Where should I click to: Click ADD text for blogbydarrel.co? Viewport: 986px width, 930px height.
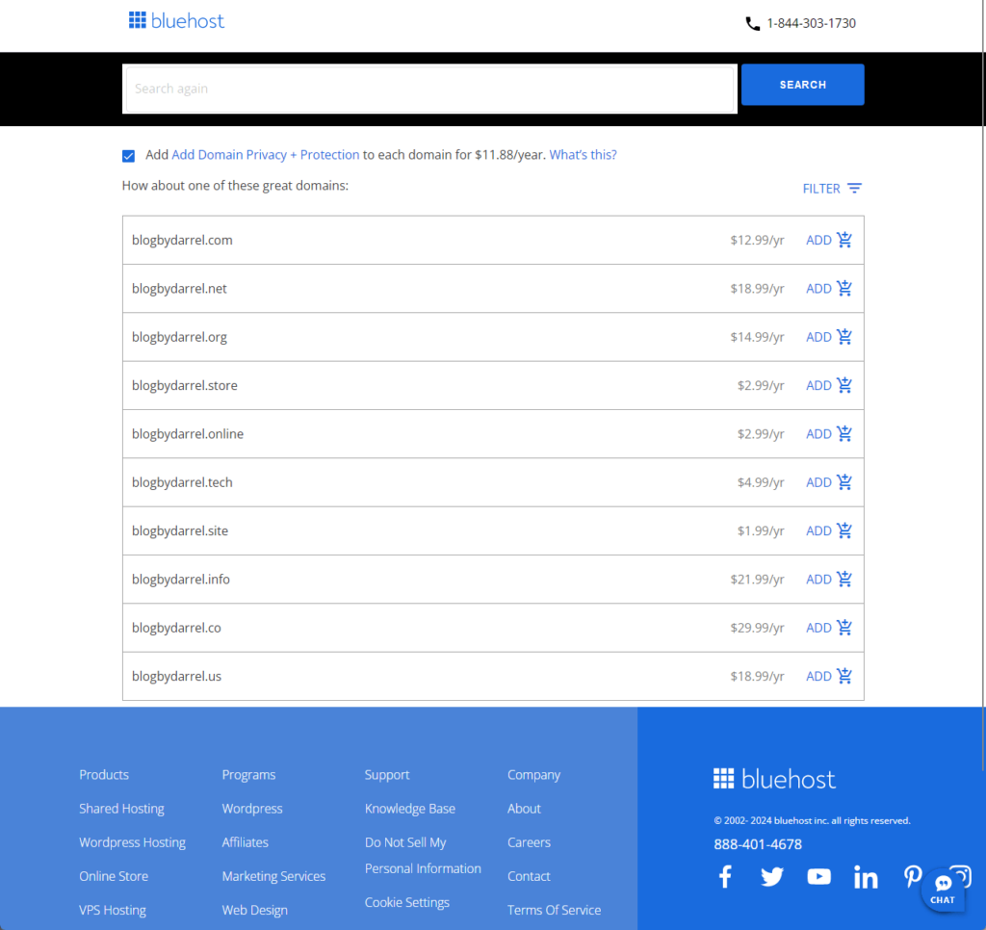click(818, 628)
